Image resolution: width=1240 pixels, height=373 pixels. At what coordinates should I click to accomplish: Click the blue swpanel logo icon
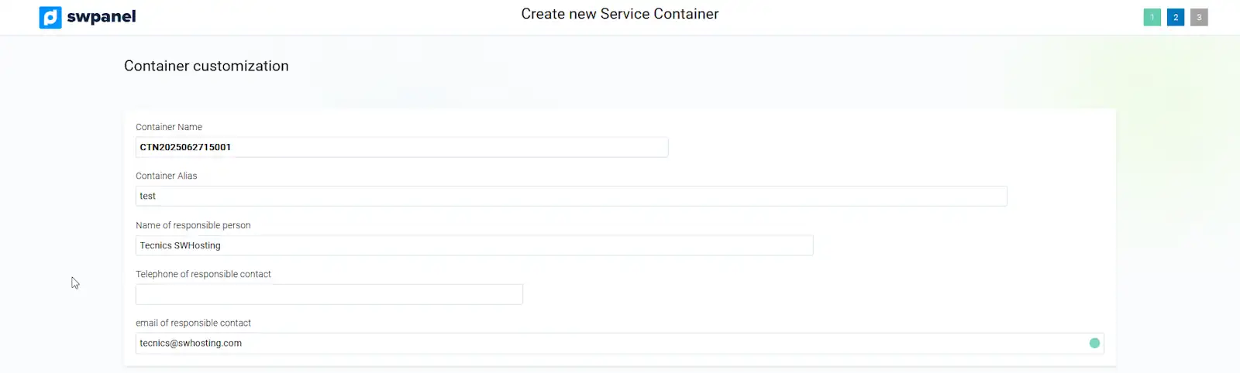(50, 17)
